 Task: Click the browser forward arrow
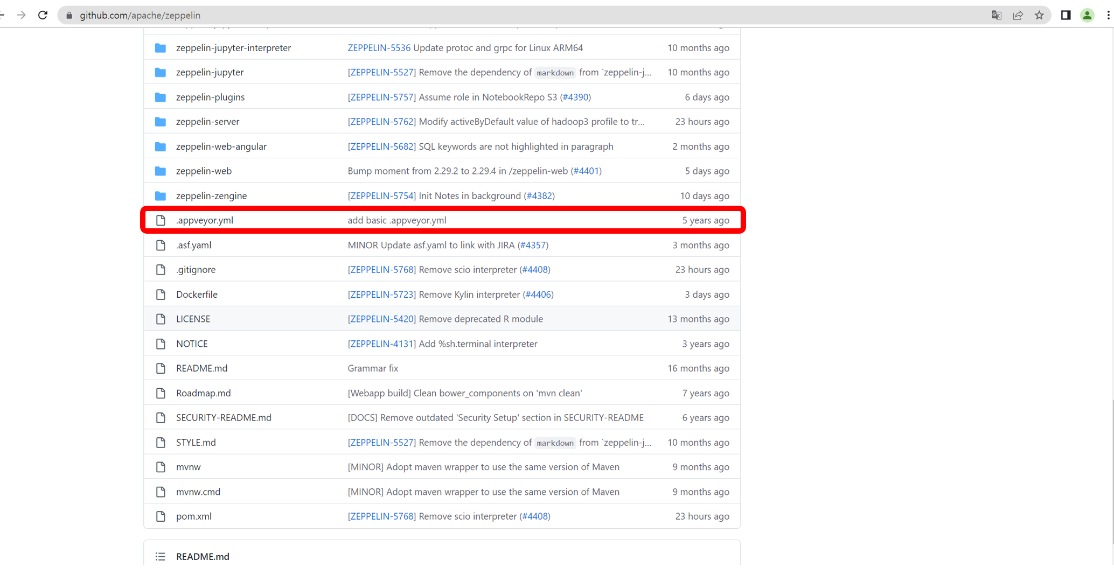point(22,15)
